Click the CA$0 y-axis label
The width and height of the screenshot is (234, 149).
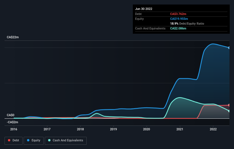click(11, 115)
